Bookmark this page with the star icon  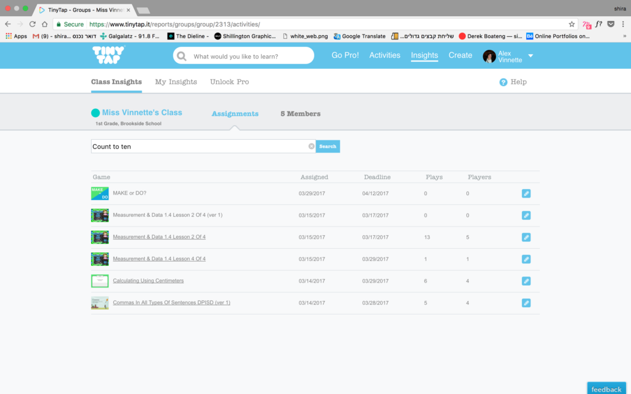pos(572,24)
